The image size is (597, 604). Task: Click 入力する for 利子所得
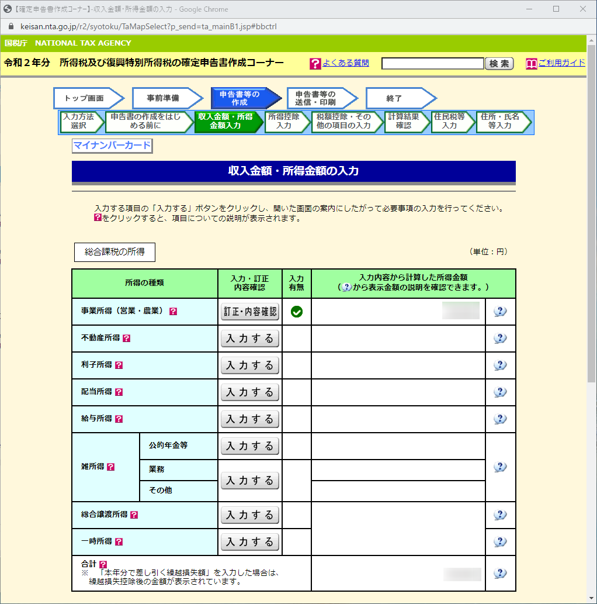click(250, 365)
